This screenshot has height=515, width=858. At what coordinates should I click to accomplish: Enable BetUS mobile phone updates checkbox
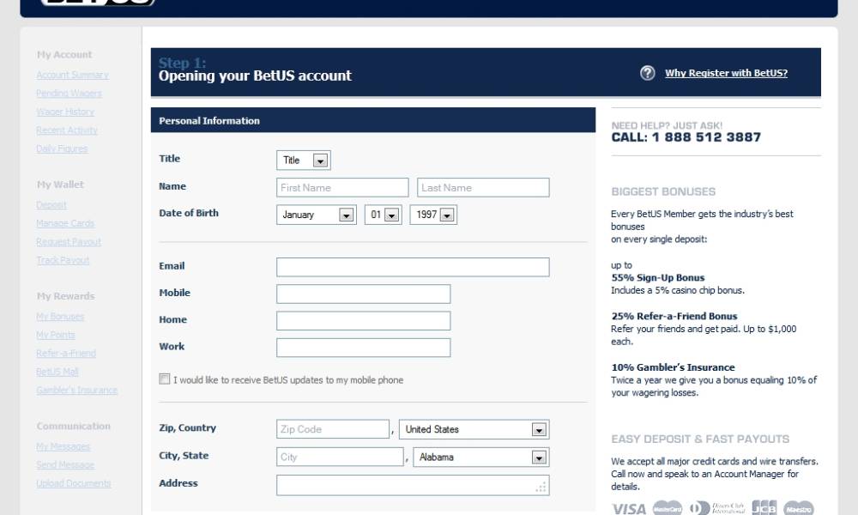pyautogui.click(x=165, y=379)
